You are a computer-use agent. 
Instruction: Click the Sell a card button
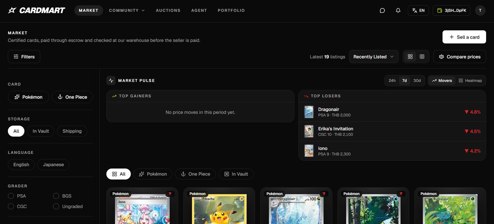(464, 37)
